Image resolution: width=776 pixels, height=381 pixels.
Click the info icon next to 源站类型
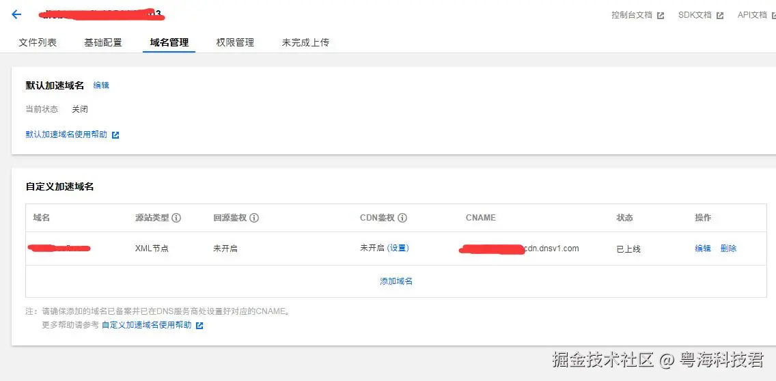[x=176, y=218]
